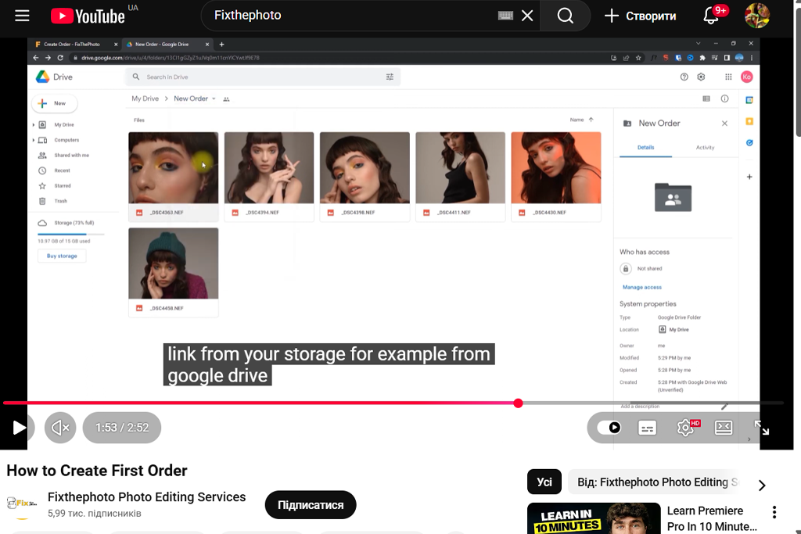The width and height of the screenshot is (801, 534).
Task: Show more filter chips with right arrow
Action: point(762,485)
